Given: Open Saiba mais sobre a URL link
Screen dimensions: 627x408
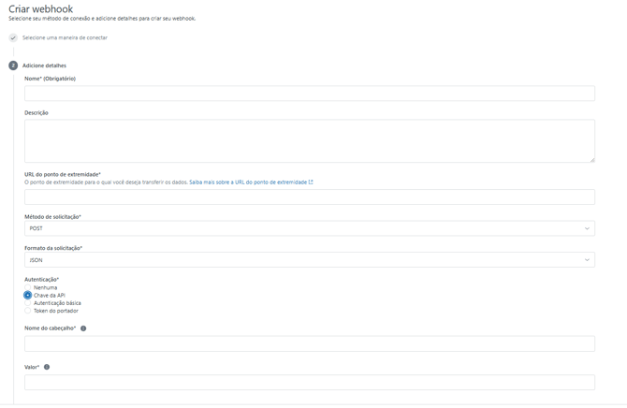Looking at the screenshot, I should pyautogui.click(x=248, y=182).
